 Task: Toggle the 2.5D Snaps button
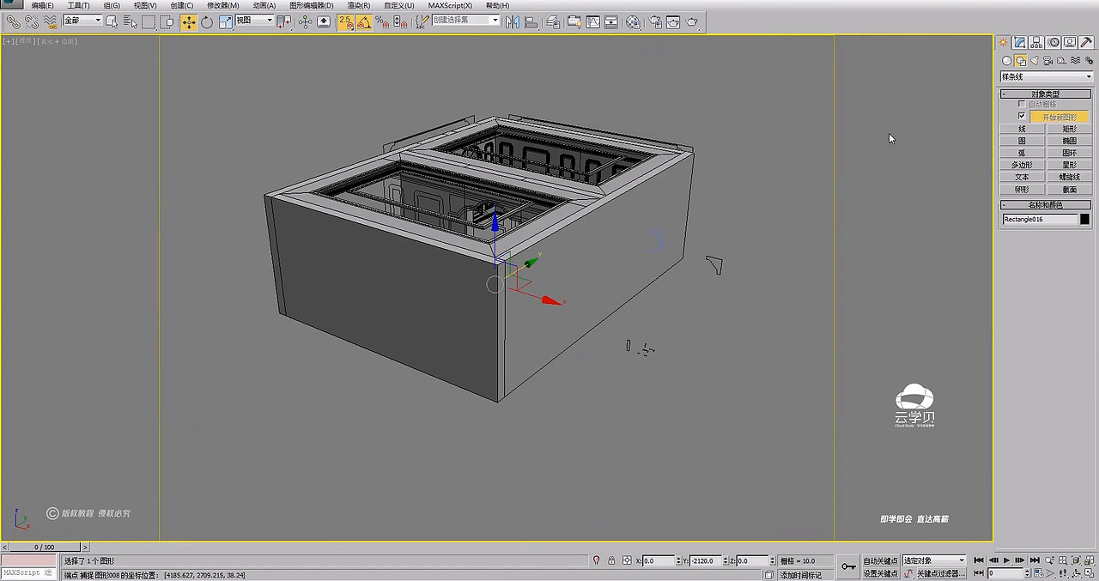point(345,21)
